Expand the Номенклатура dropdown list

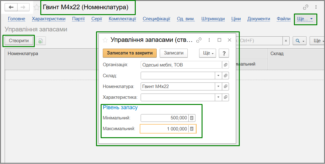click(x=219, y=86)
